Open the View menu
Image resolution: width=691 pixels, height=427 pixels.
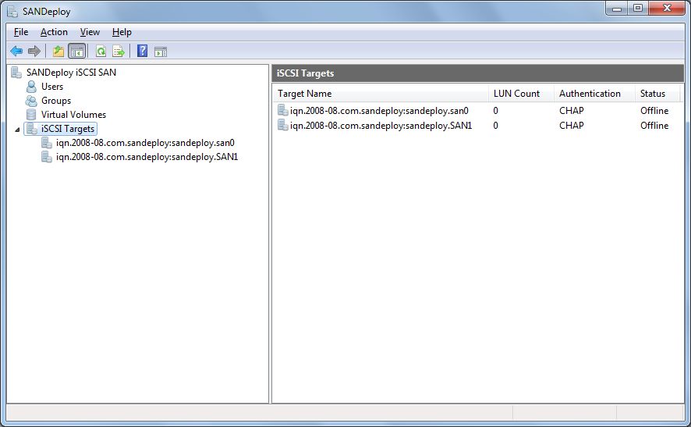coord(90,32)
